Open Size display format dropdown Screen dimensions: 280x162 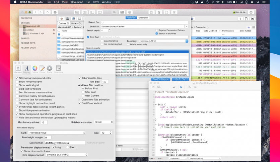[67, 155]
